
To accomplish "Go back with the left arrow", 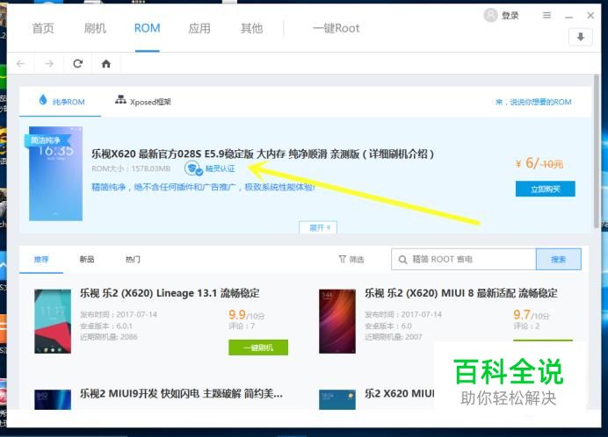I will 21,63.
